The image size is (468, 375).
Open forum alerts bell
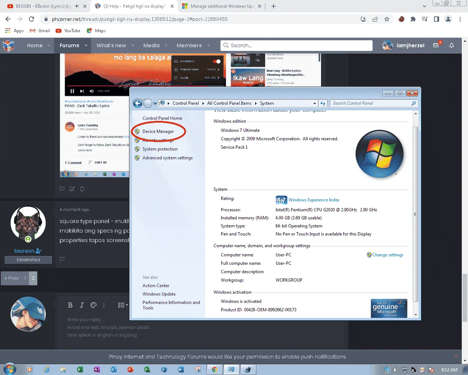[x=452, y=45]
